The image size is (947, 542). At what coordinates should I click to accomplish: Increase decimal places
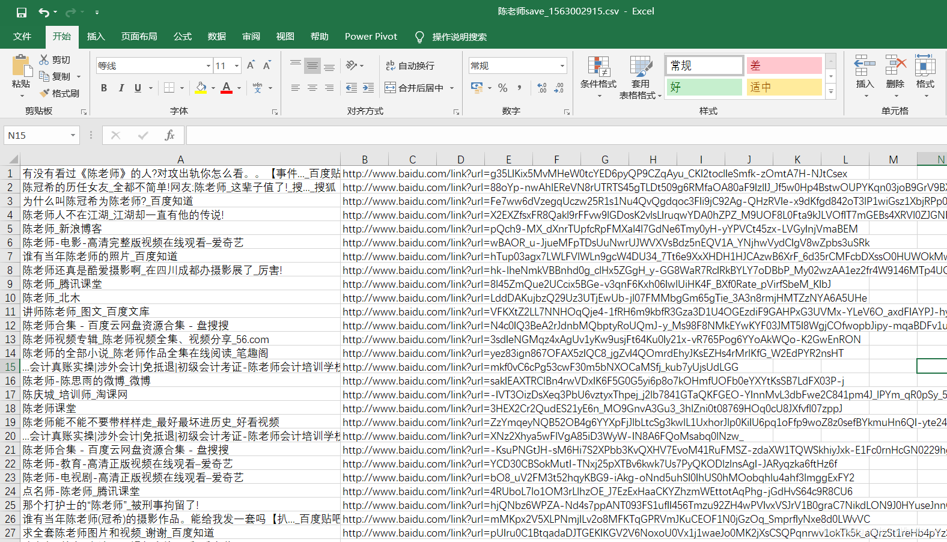(x=542, y=88)
